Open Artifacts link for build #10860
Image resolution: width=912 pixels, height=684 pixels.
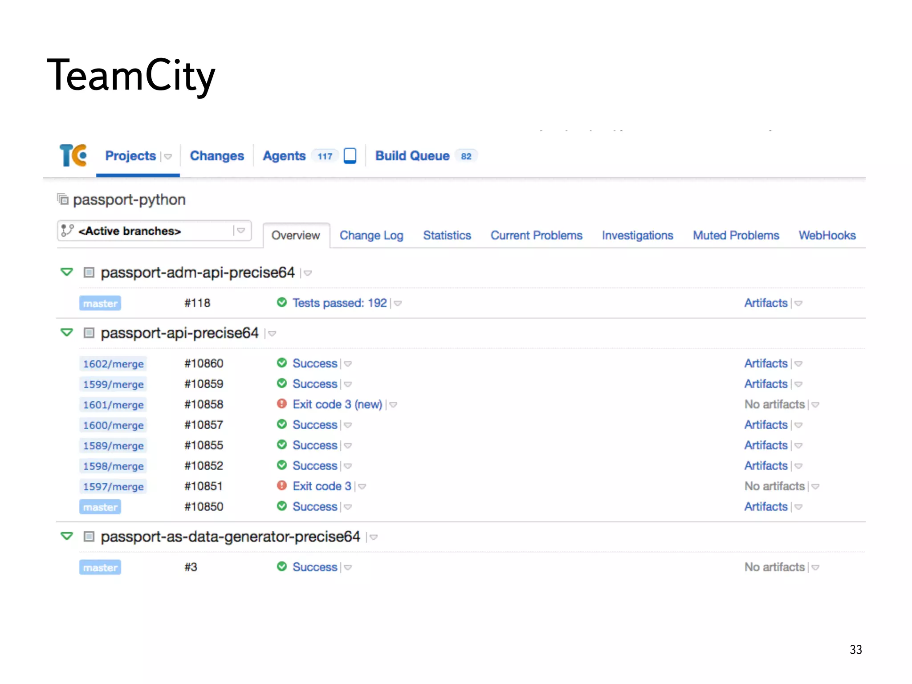click(766, 363)
